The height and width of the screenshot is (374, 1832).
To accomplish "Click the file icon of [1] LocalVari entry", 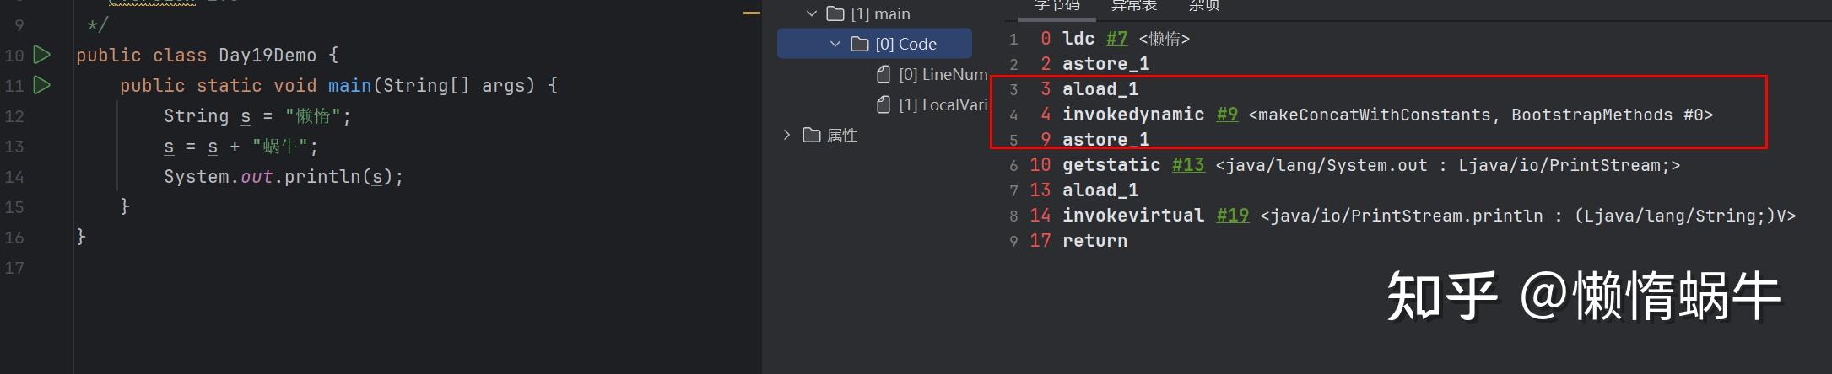I will [x=884, y=104].
